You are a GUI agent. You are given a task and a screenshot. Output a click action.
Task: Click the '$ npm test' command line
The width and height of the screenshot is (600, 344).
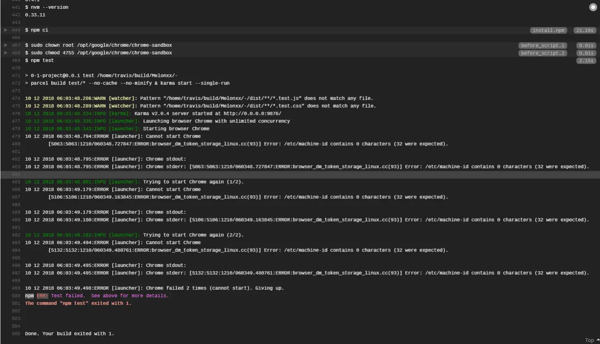[39, 60]
